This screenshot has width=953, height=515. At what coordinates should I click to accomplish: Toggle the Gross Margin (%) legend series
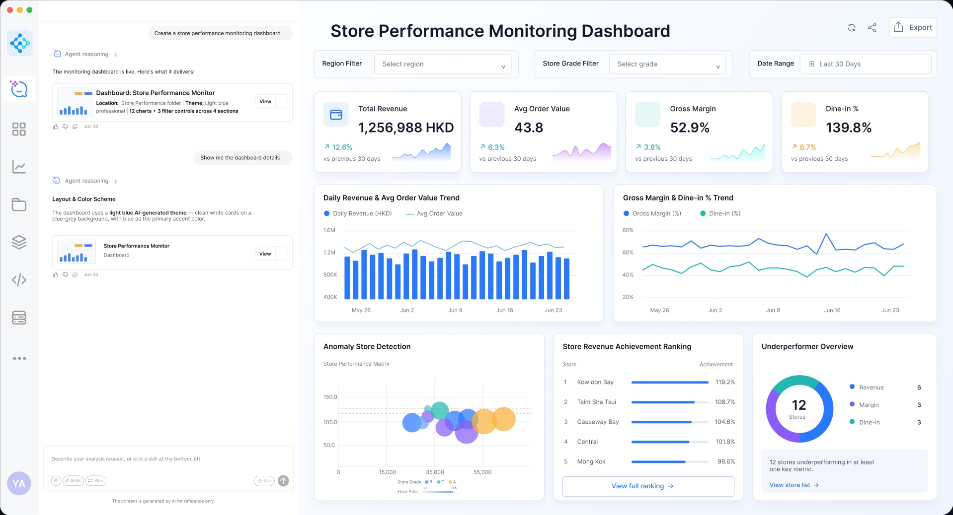[652, 213]
